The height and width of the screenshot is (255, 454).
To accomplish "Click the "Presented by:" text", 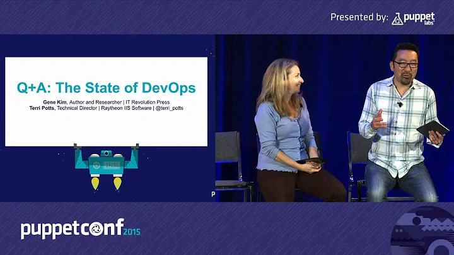I will click(359, 18).
